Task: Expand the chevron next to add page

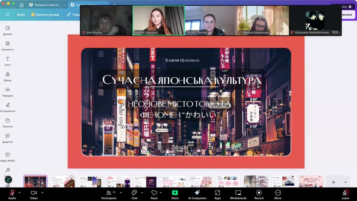Action: point(345,182)
